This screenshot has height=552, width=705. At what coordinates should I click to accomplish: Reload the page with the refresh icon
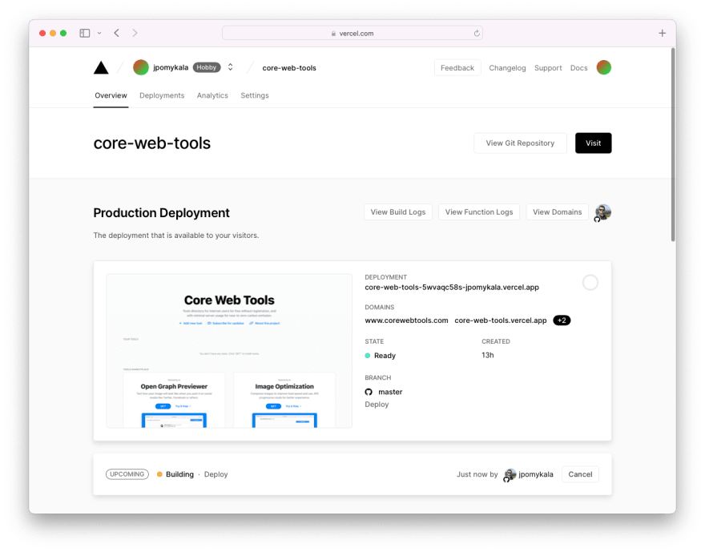pyautogui.click(x=477, y=33)
